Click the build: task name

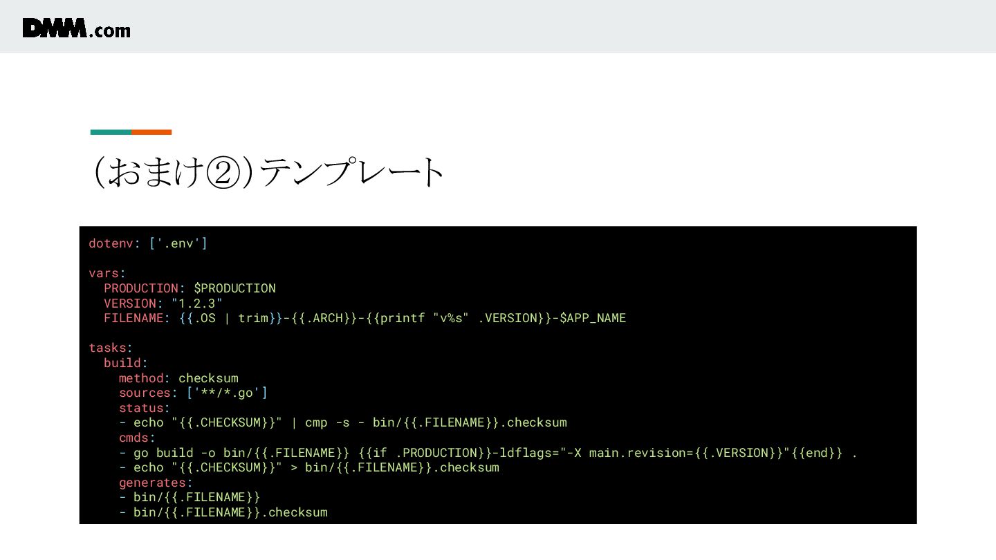tap(126, 363)
